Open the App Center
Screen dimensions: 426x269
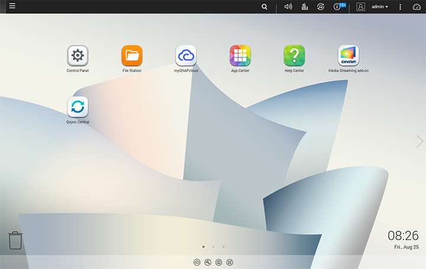(x=240, y=56)
